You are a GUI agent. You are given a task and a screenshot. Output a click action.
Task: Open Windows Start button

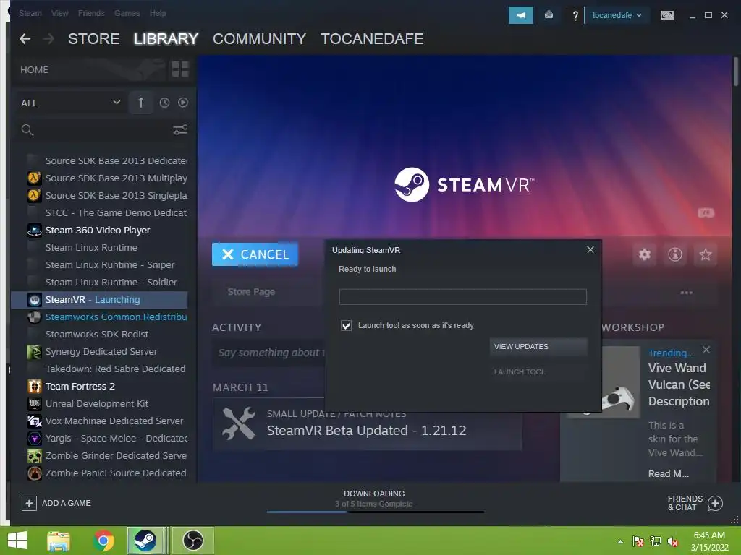[17, 541]
